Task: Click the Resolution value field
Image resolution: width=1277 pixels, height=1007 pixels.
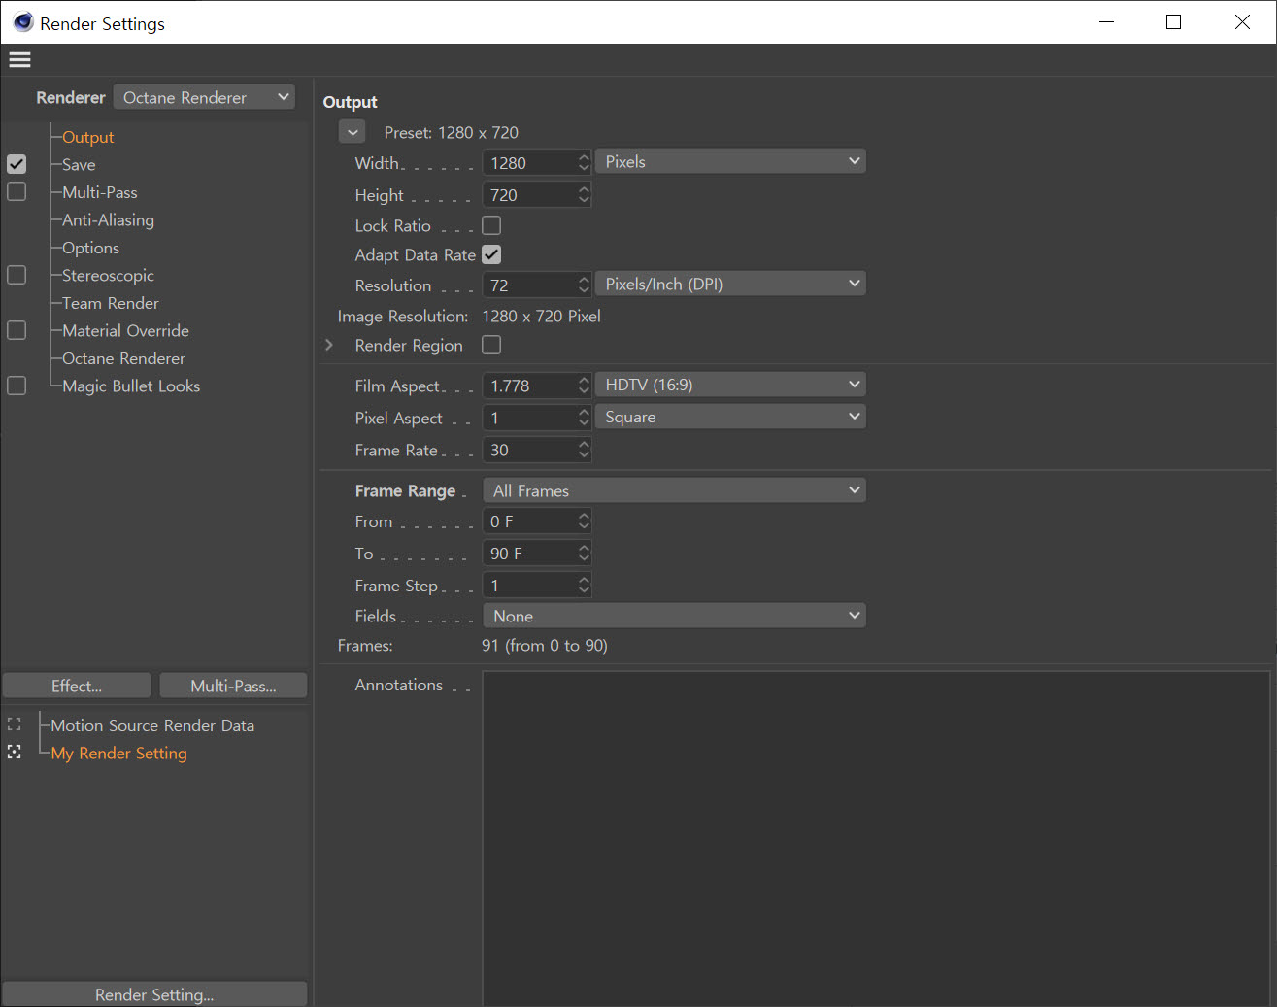Action: [529, 285]
